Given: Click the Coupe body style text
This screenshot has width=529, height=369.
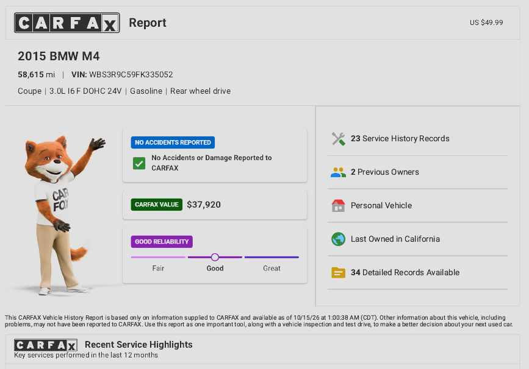Looking at the screenshot, I should (30, 91).
